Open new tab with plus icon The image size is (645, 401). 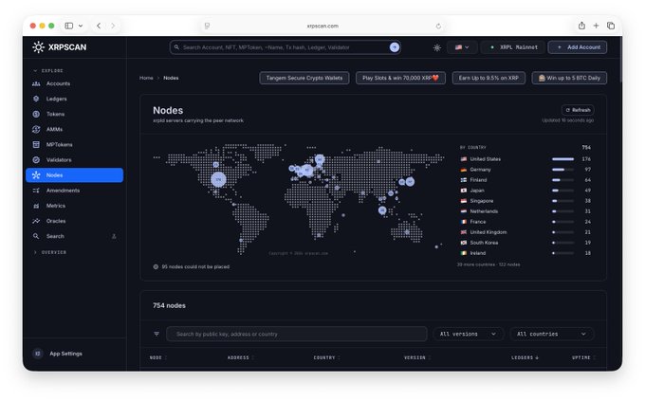(x=596, y=26)
